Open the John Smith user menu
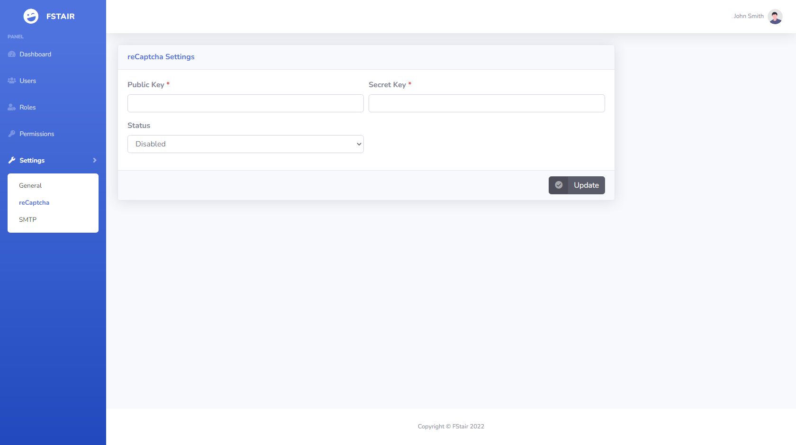 click(x=758, y=17)
